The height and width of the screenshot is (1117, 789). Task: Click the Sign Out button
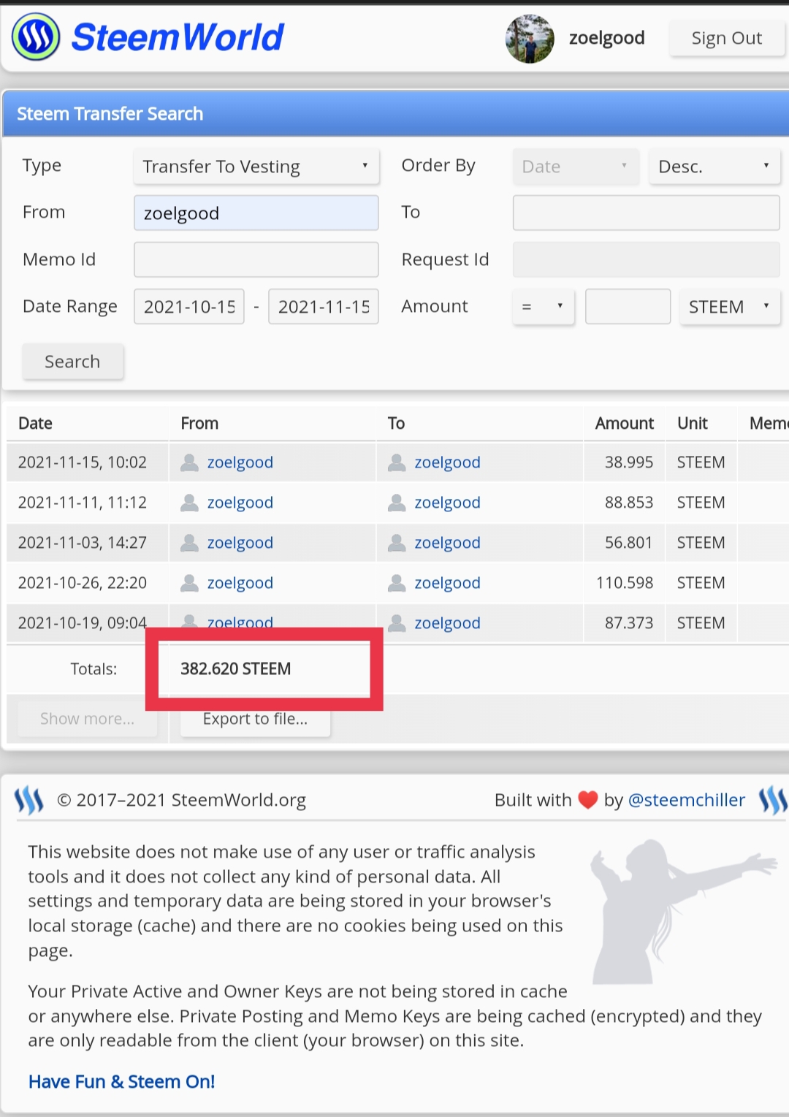coord(726,39)
